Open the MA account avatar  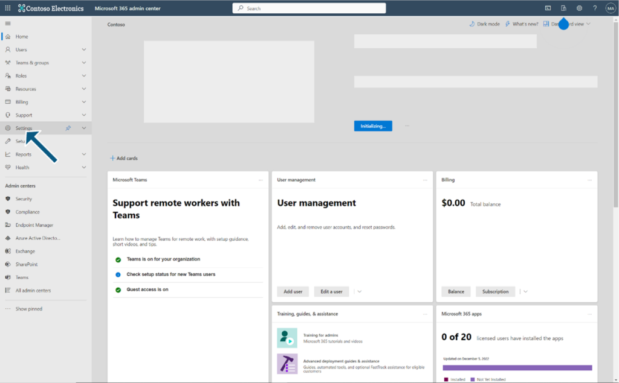(x=611, y=8)
